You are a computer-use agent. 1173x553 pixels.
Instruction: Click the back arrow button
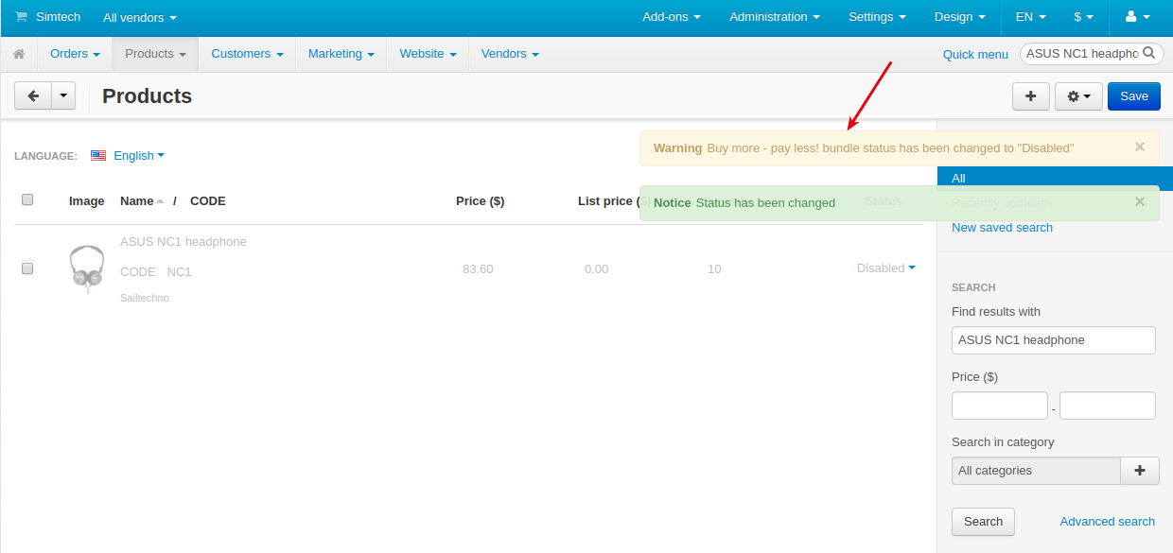(x=33, y=95)
